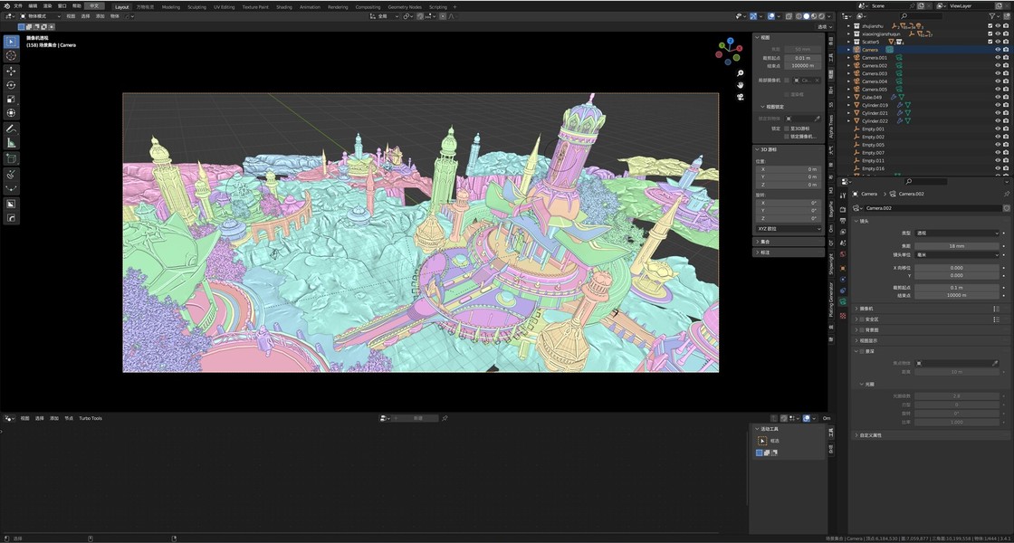The image size is (1014, 543).
Task: Switch to wireframe viewport shading
Action: (x=799, y=16)
